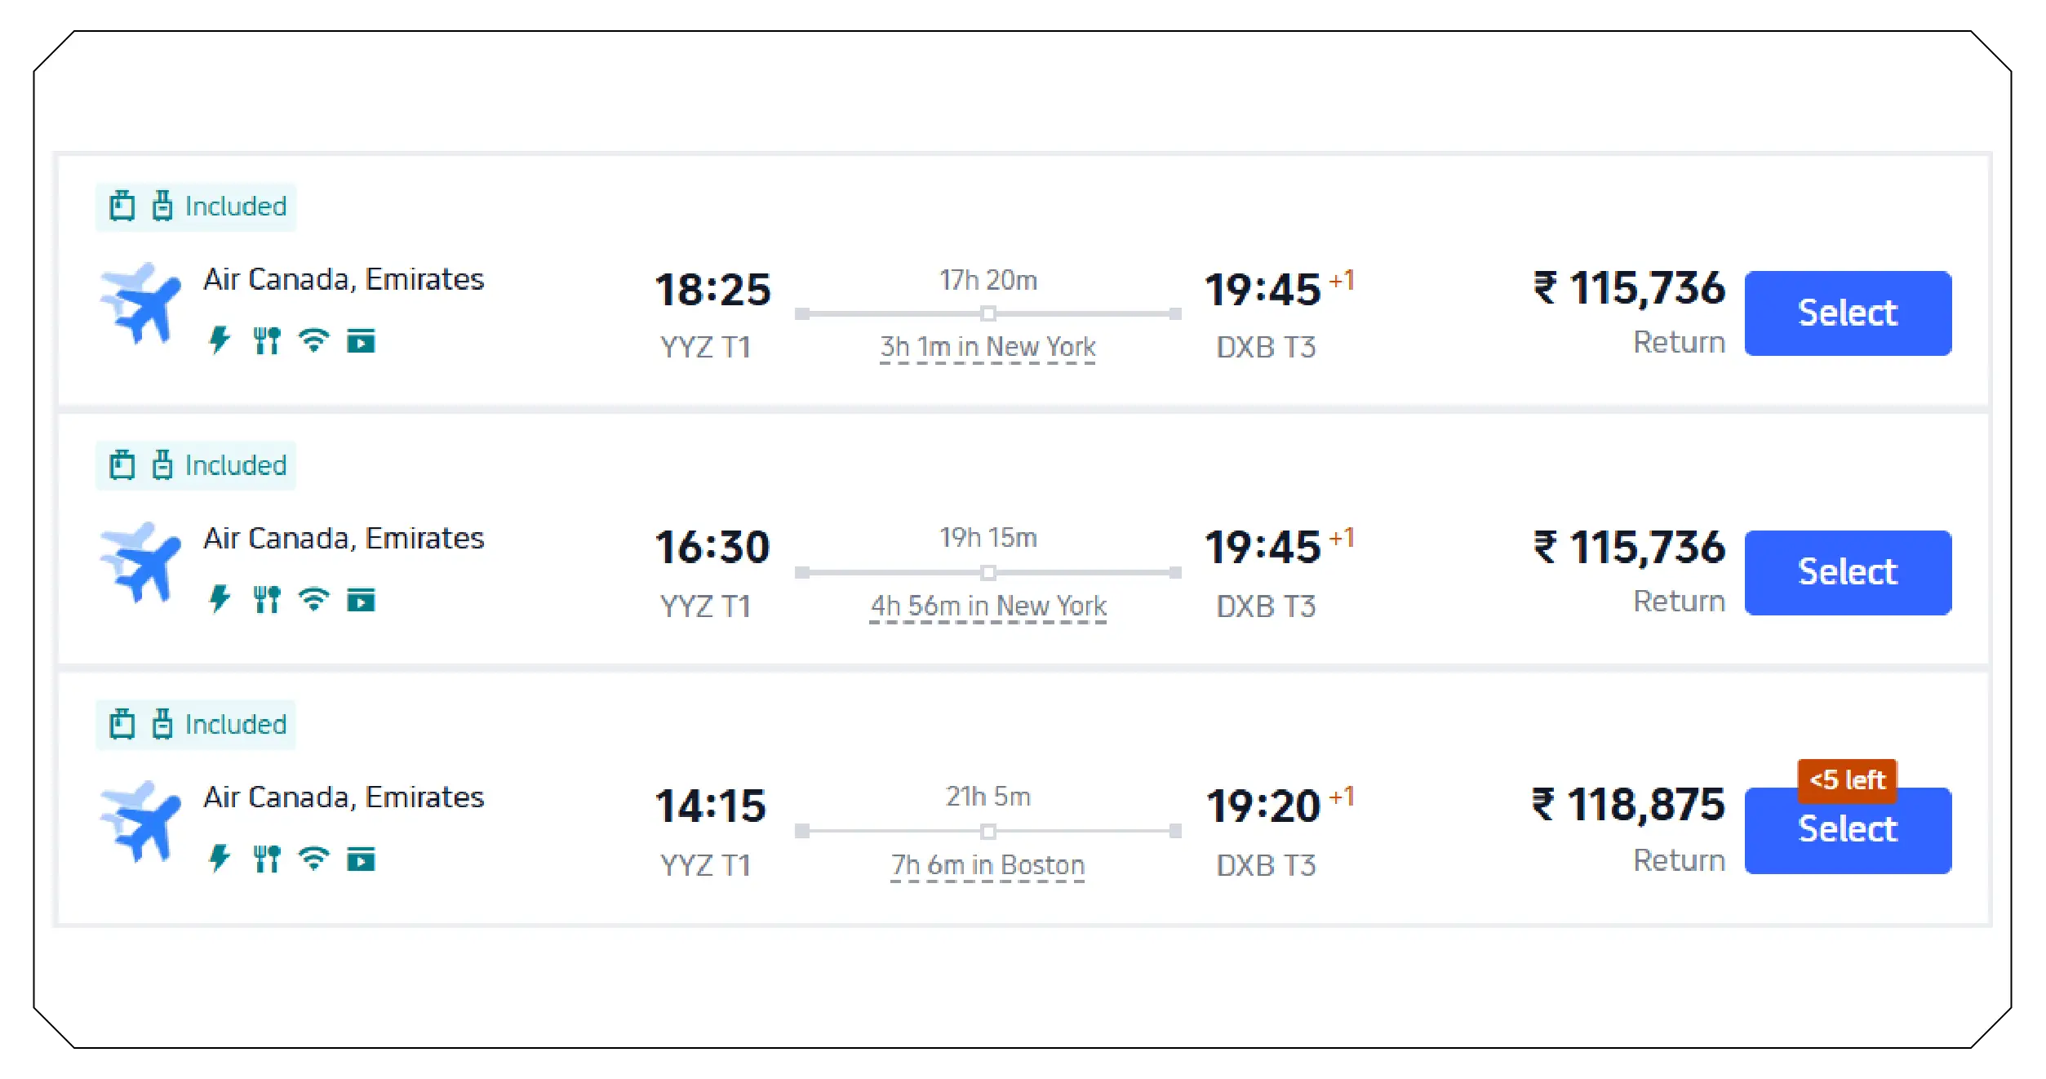
Task: Select the 18:25 flight for ₹115,736
Action: pyautogui.click(x=1847, y=312)
